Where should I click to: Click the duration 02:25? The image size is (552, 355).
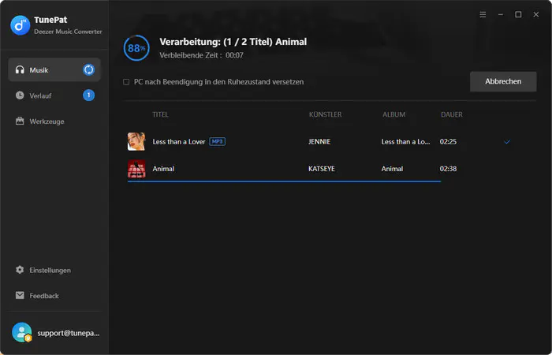pyautogui.click(x=448, y=141)
